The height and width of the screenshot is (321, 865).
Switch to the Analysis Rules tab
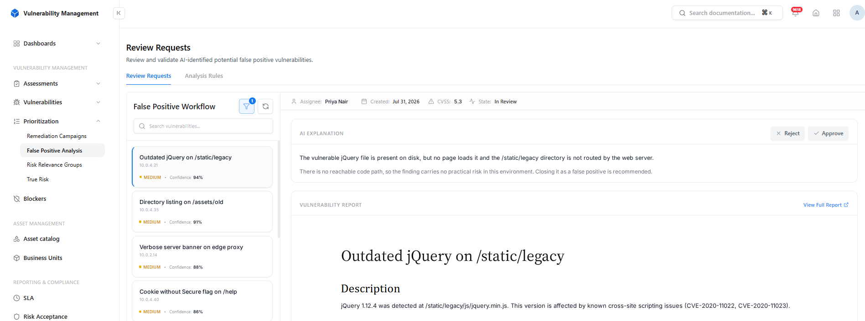point(204,76)
